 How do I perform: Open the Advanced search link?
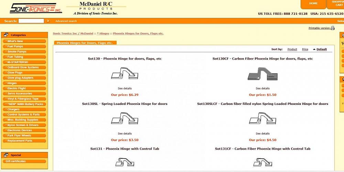pyautogui.click(x=66, y=21)
